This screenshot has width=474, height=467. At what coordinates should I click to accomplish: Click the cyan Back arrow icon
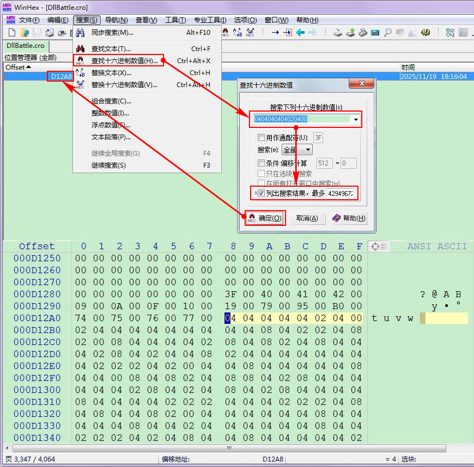300,33
